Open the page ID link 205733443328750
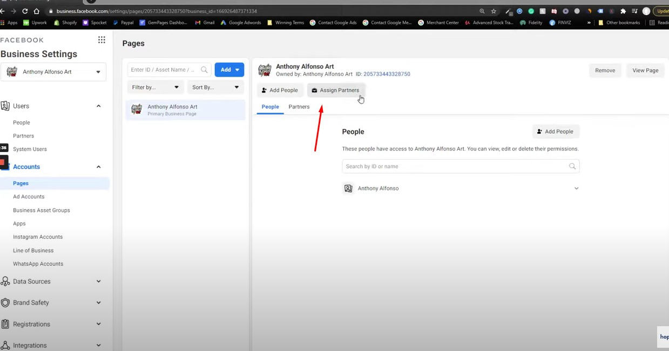 click(x=387, y=74)
